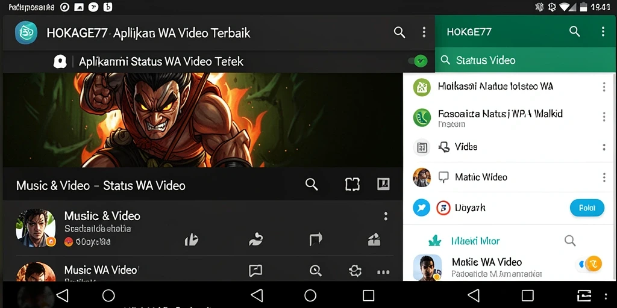
Task: Open the Fasoaita Natus WA Malkid entry
Action: click(x=509, y=117)
